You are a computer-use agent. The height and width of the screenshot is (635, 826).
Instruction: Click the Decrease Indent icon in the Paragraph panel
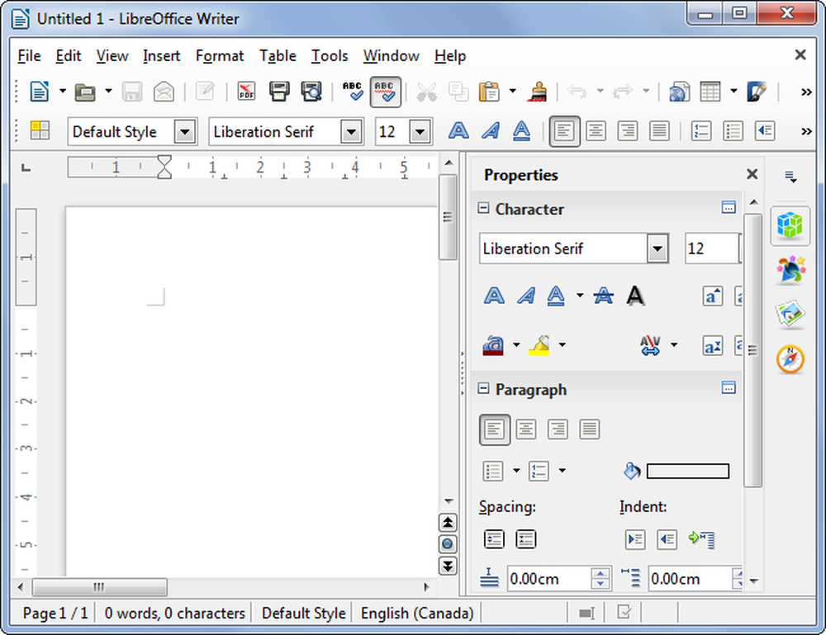667,539
